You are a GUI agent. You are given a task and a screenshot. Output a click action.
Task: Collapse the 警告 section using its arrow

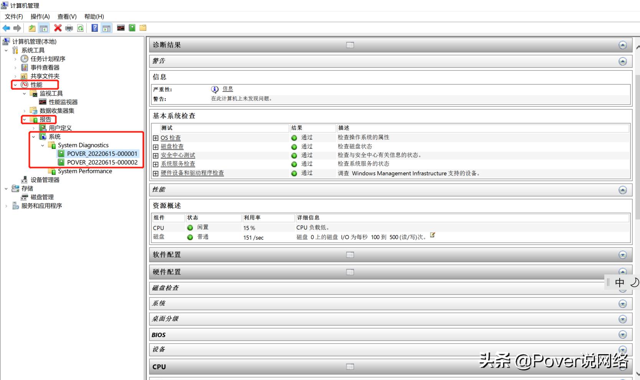pyautogui.click(x=623, y=61)
